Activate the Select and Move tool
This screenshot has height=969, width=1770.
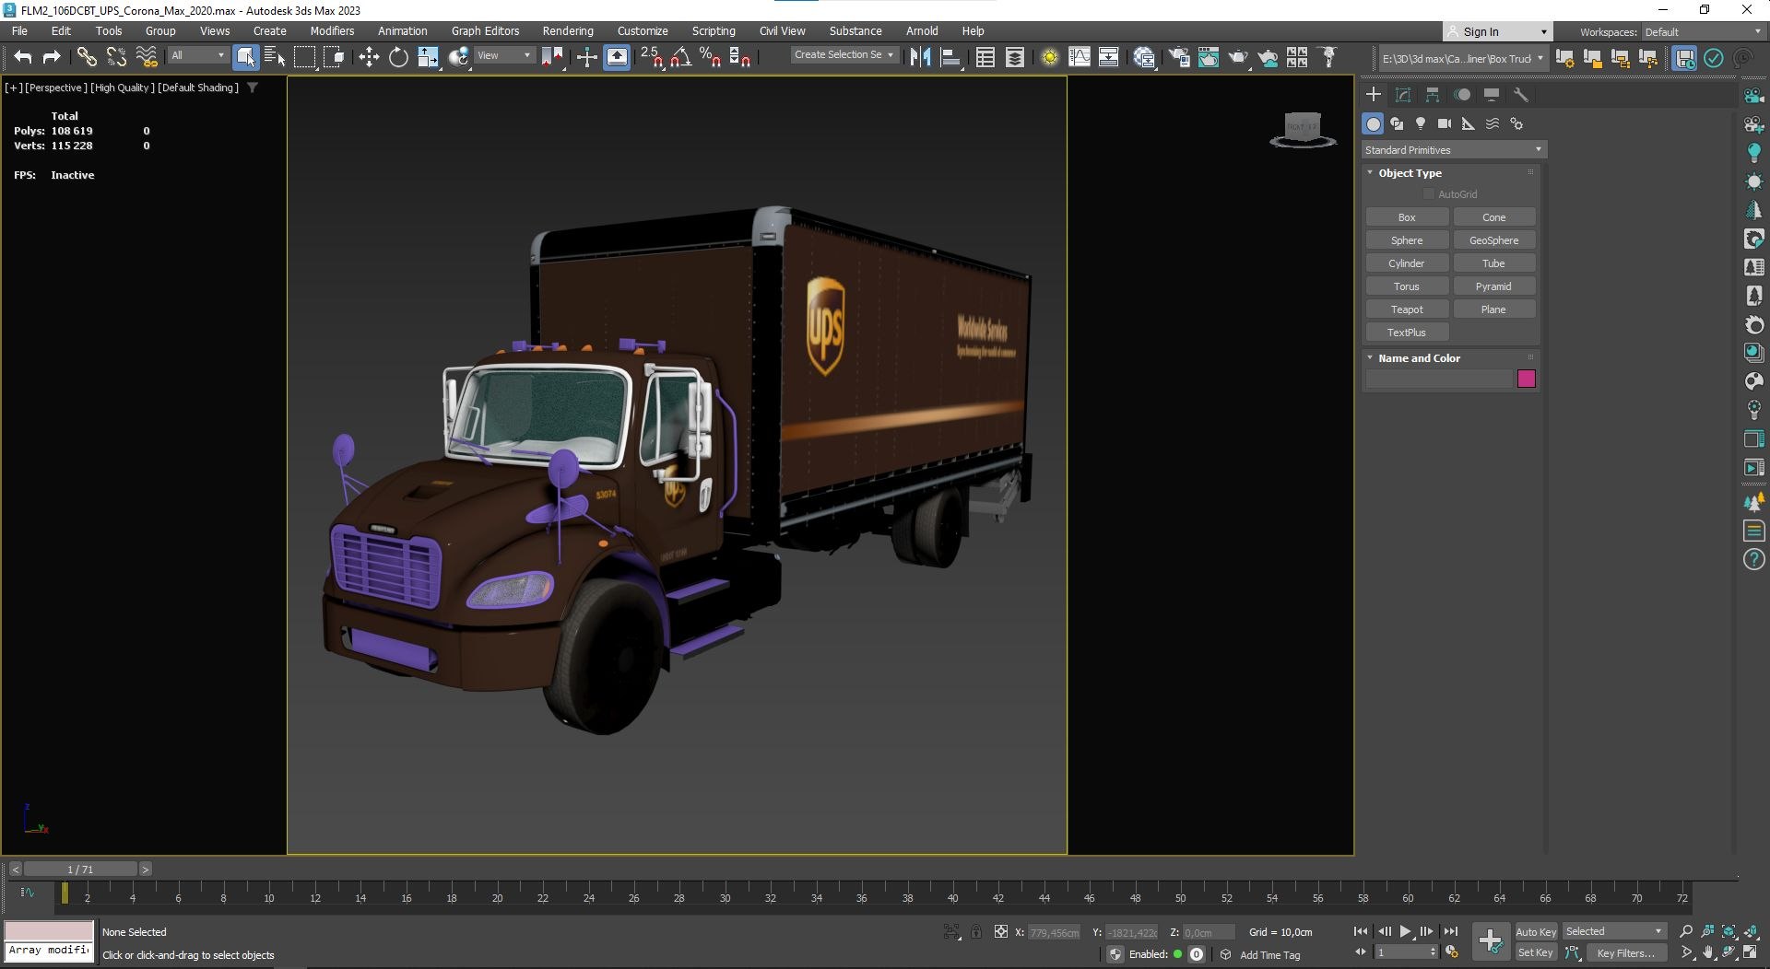tap(369, 57)
